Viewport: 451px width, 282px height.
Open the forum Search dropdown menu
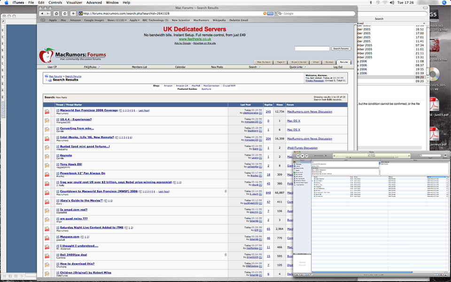pyautogui.click(x=254, y=67)
